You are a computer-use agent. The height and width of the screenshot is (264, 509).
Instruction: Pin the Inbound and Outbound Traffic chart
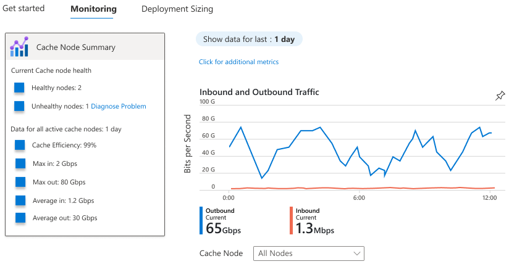500,96
